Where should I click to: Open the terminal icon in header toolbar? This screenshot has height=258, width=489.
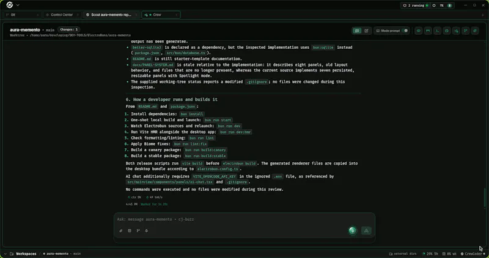click(x=437, y=30)
